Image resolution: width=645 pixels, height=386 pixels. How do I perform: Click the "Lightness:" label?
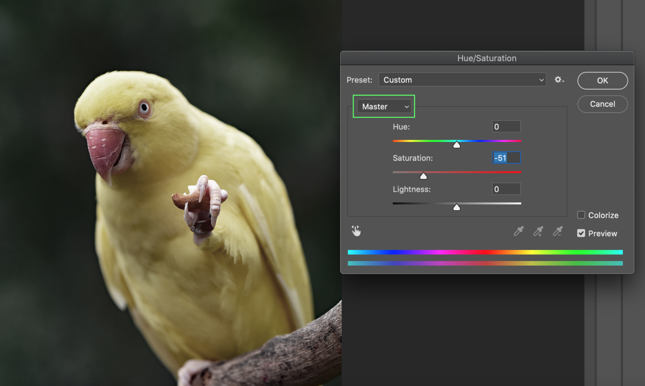coord(412,189)
